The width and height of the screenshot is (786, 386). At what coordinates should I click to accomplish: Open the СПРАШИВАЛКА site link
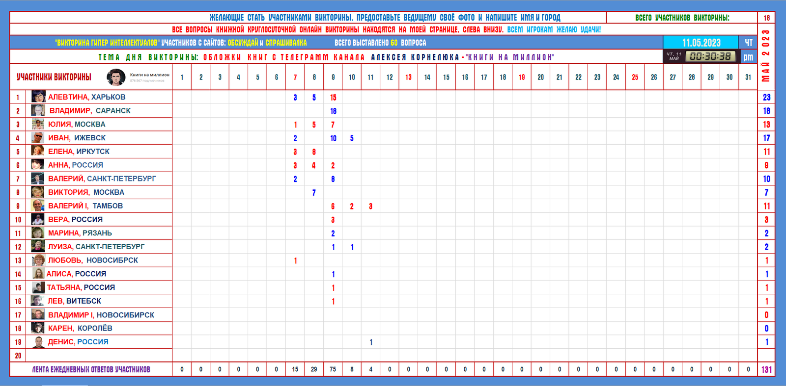[x=286, y=43]
